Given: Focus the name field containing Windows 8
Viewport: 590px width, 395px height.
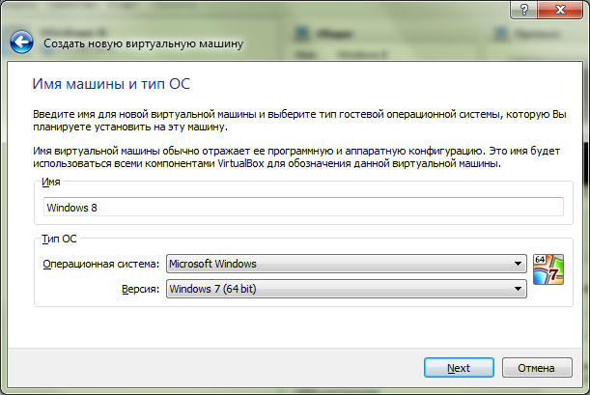Looking at the screenshot, I should click(303, 207).
